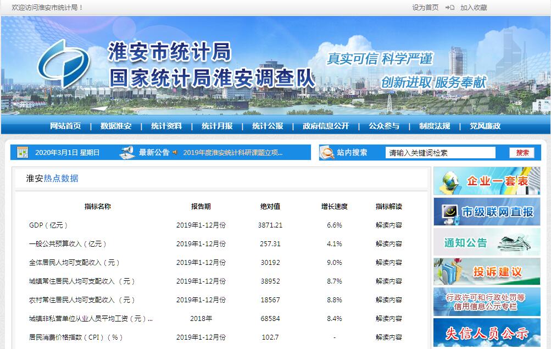Go to 政府信息公开 in the navigation
Viewport: 551px width, 349px height.
pos(326,126)
